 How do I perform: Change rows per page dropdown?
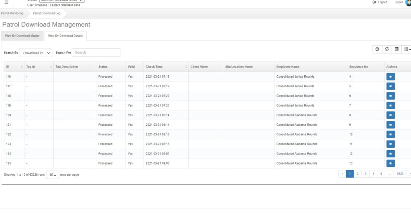coord(52,175)
